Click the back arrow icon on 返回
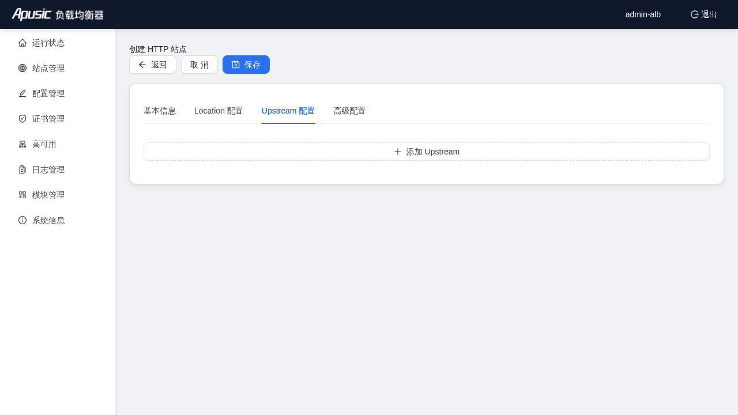Viewport: 738px width, 415px height. [x=142, y=65]
